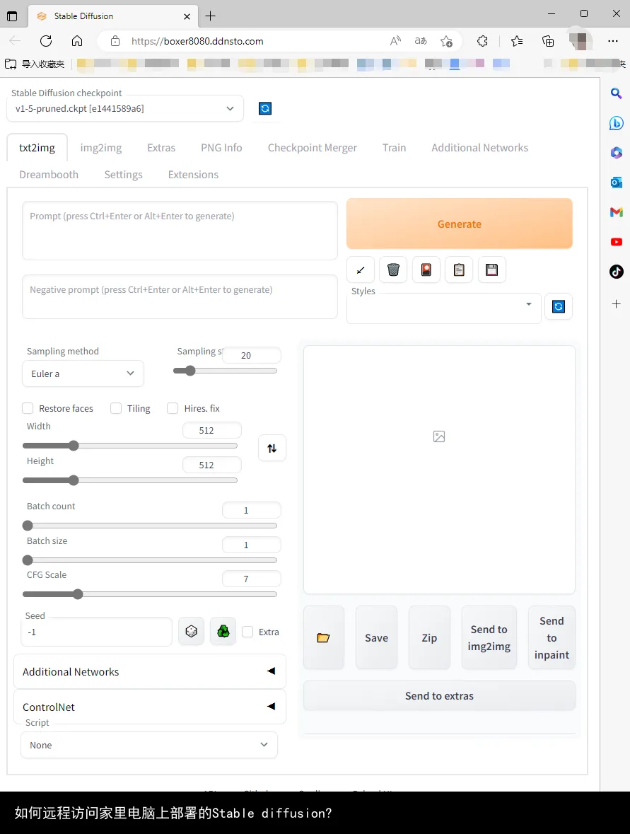
Task: Open the Stable Diffusion checkpoint dropdown
Action: click(x=125, y=108)
